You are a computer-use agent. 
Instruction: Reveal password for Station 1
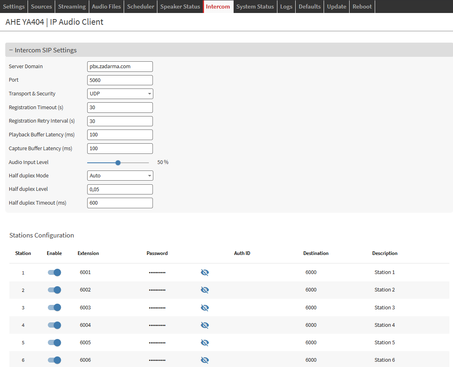tap(205, 272)
